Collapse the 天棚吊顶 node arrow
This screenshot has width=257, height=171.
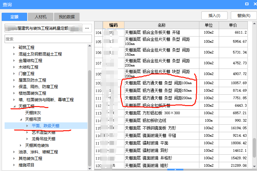pyautogui.click(x=21, y=119)
